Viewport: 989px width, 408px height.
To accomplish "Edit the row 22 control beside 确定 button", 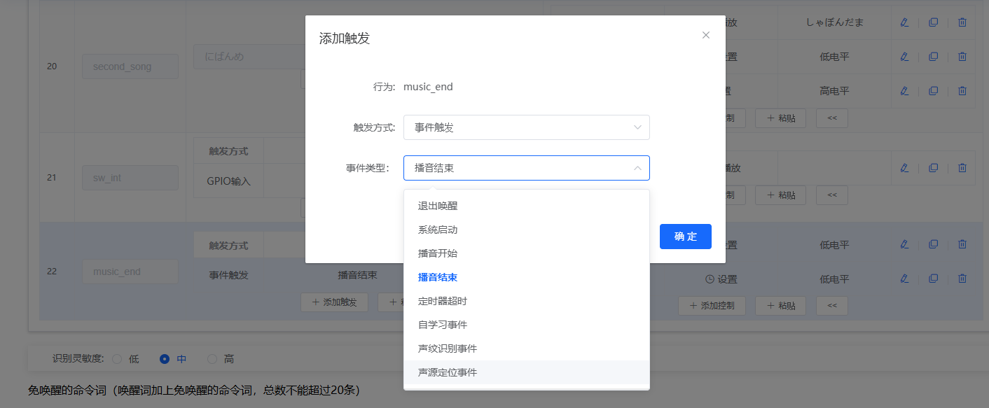I will [904, 245].
